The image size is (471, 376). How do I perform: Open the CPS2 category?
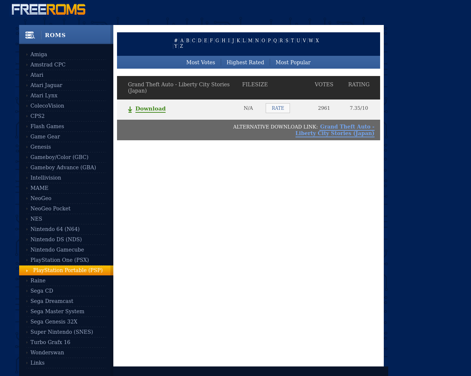[x=38, y=116]
